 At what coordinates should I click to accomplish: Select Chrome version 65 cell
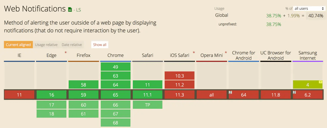115,95
